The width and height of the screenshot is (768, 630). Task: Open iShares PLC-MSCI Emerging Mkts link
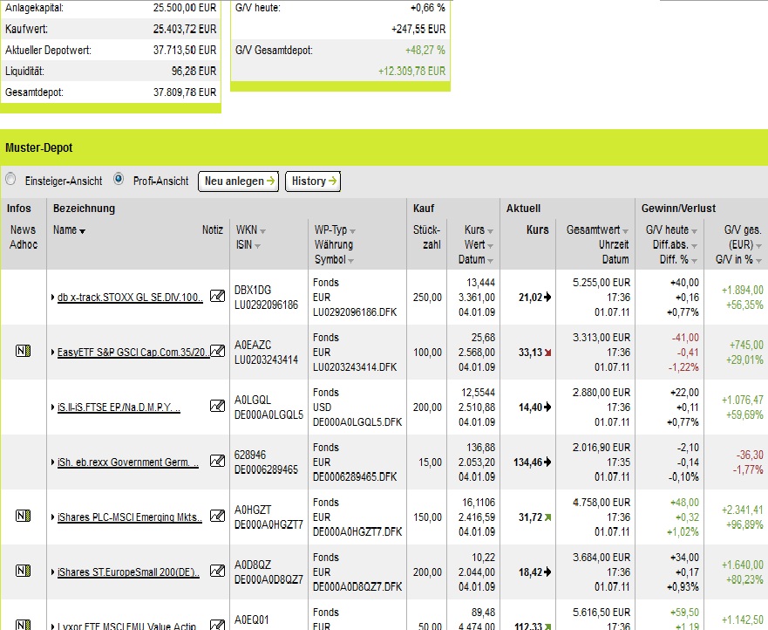pos(129,517)
